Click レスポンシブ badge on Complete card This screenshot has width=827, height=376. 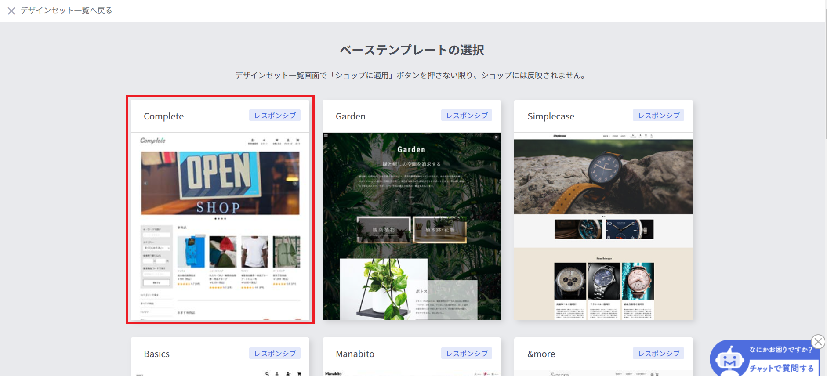click(275, 115)
